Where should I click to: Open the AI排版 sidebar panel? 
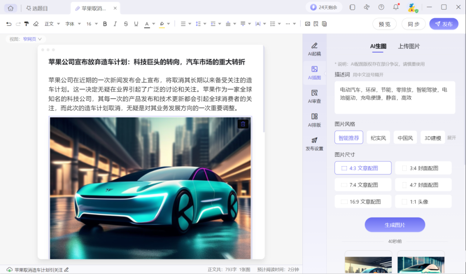coord(315,120)
